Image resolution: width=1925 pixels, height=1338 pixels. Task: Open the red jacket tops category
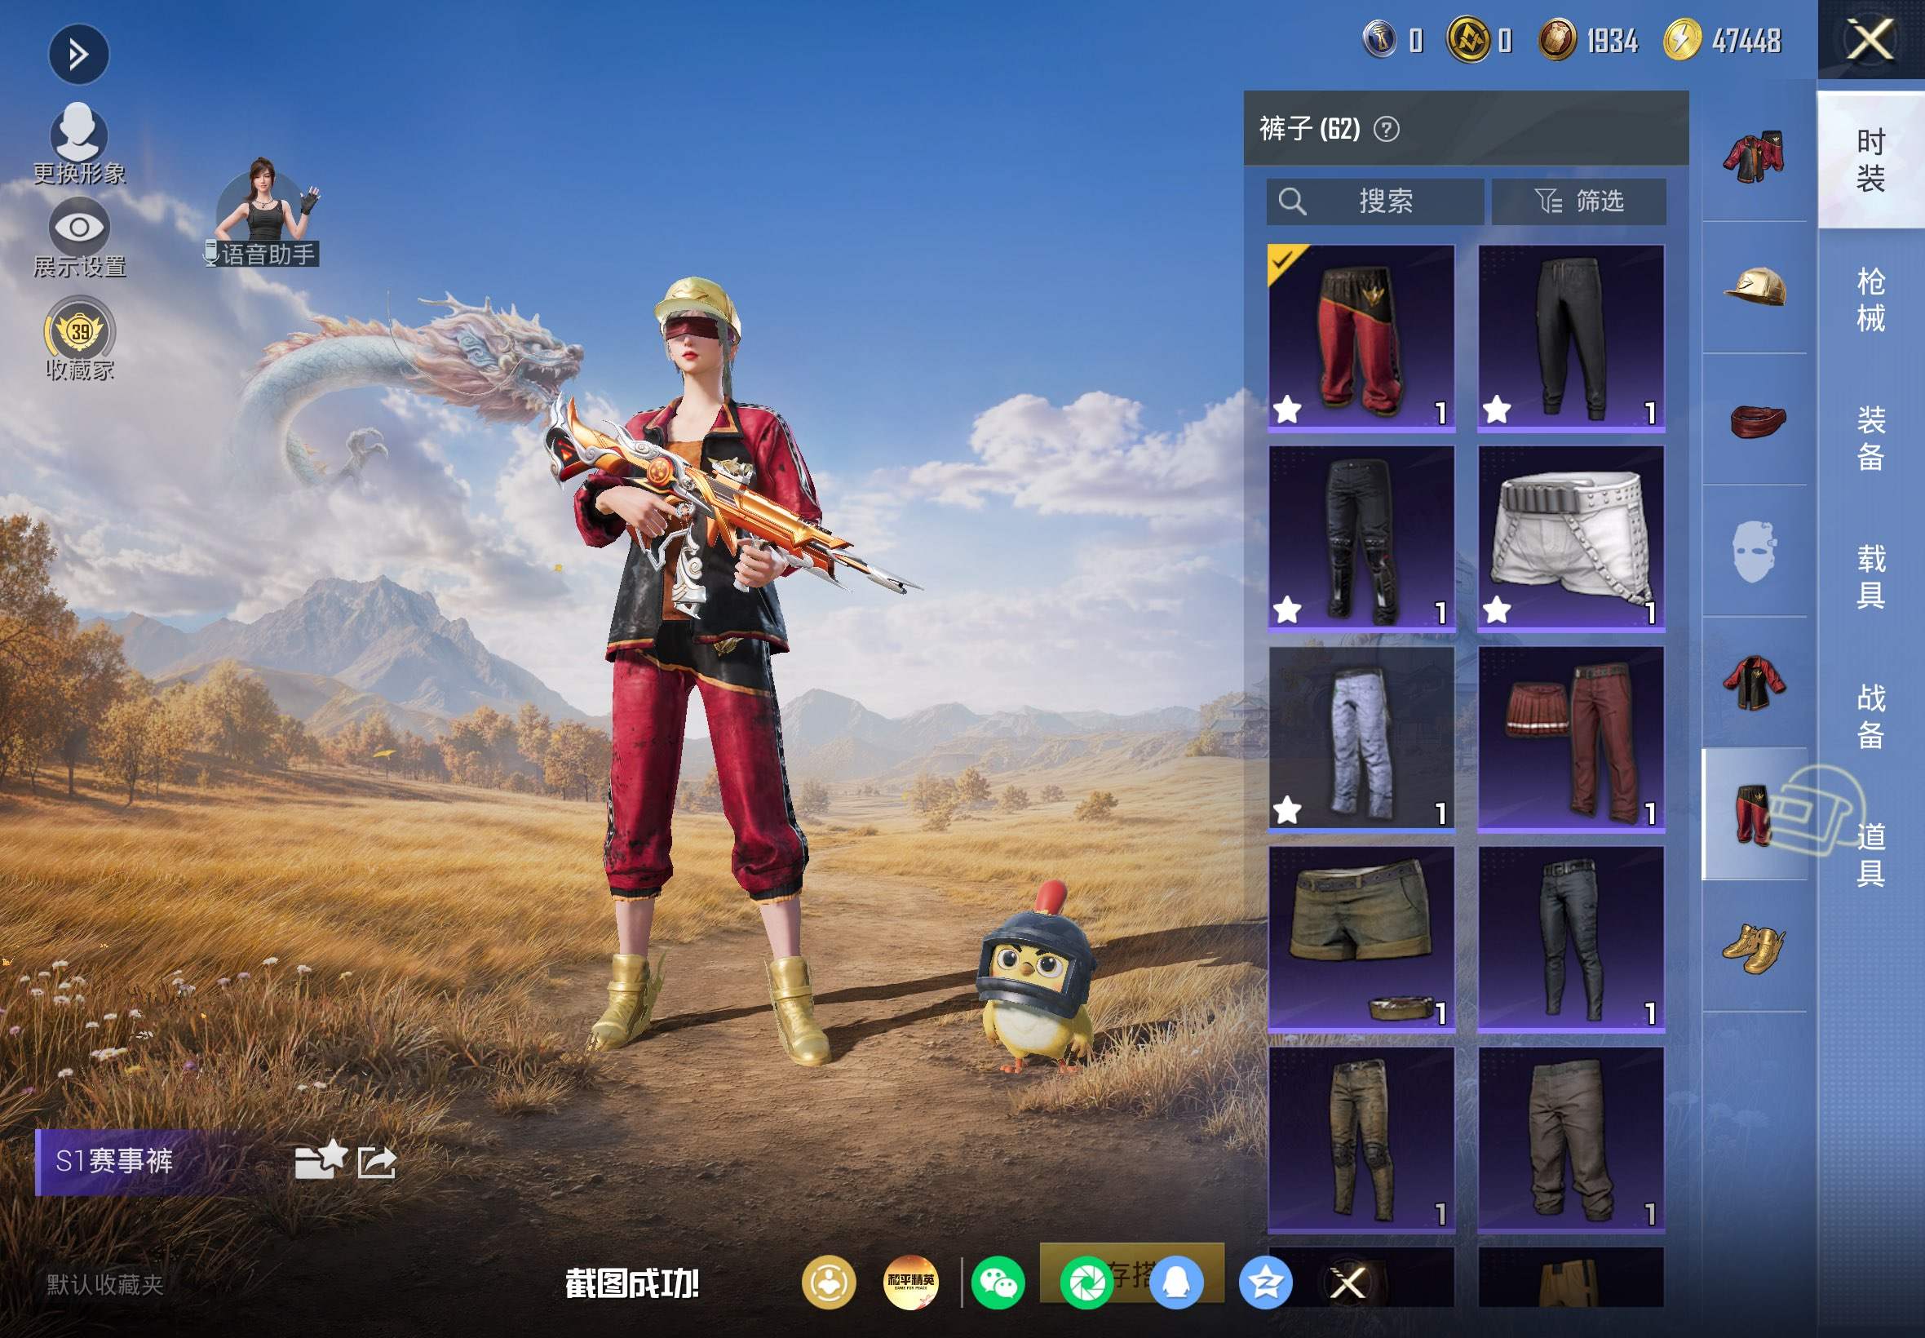pyautogui.click(x=1754, y=683)
